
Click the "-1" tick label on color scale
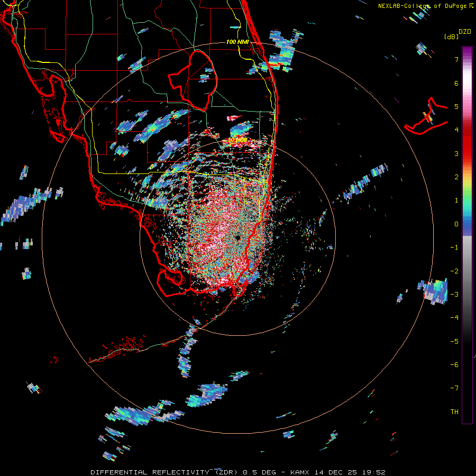pyautogui.click(x=454, y=248)
